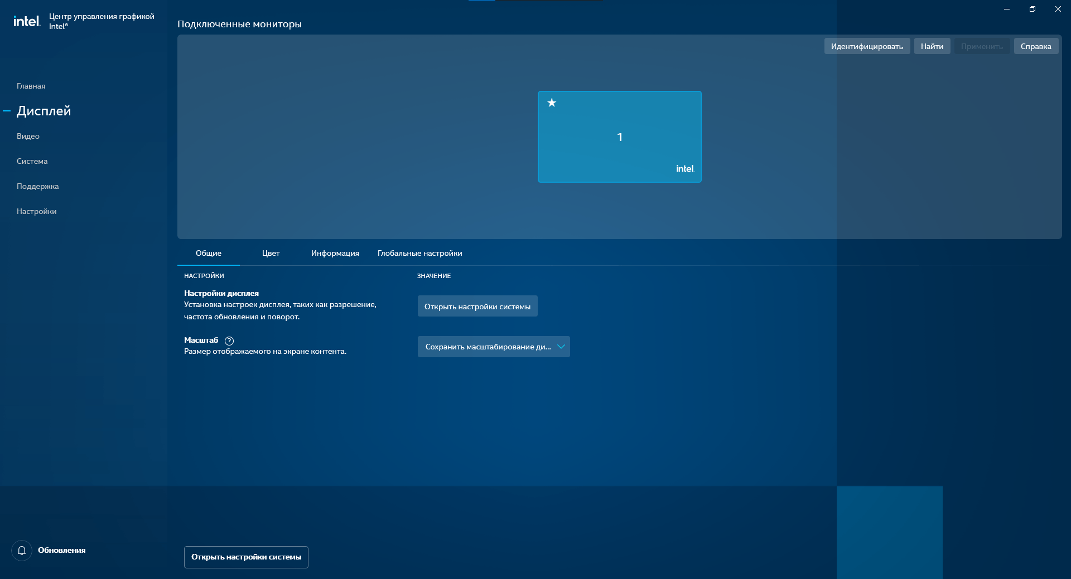Open the Поддержка section
Screen dimensions: 1071x579
[37, 186]
